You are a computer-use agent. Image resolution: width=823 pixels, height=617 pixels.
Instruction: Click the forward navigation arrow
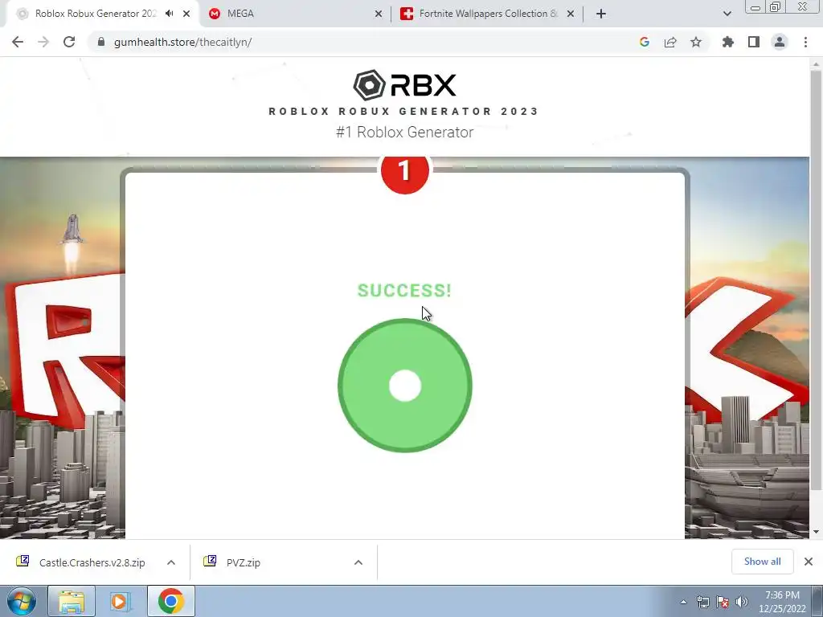click(43, 42)
